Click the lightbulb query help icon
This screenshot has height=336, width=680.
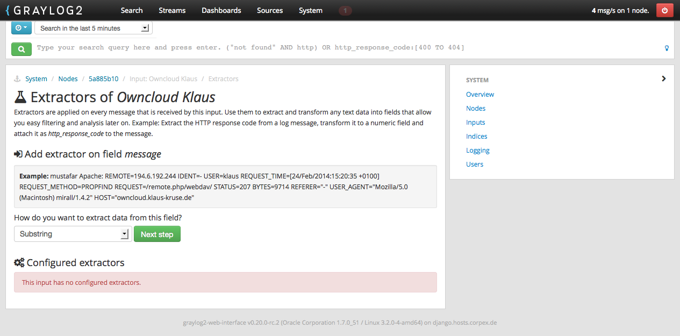[x=667, y=48]
